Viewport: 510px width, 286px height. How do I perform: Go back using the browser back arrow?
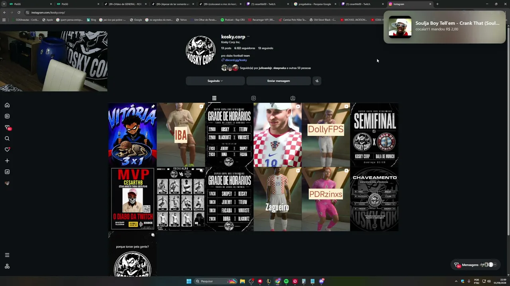click(4, 12)
